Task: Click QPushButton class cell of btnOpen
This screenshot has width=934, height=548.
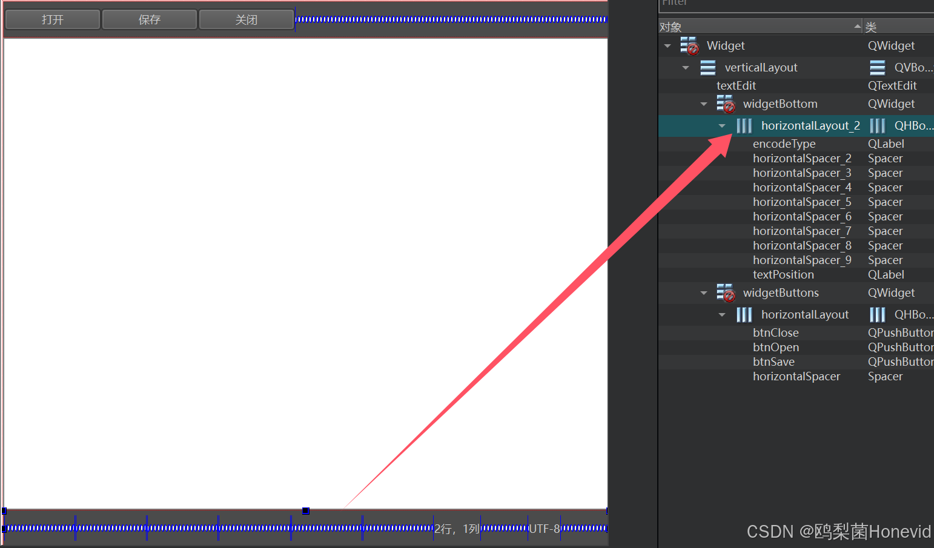Action: [901, 348]
